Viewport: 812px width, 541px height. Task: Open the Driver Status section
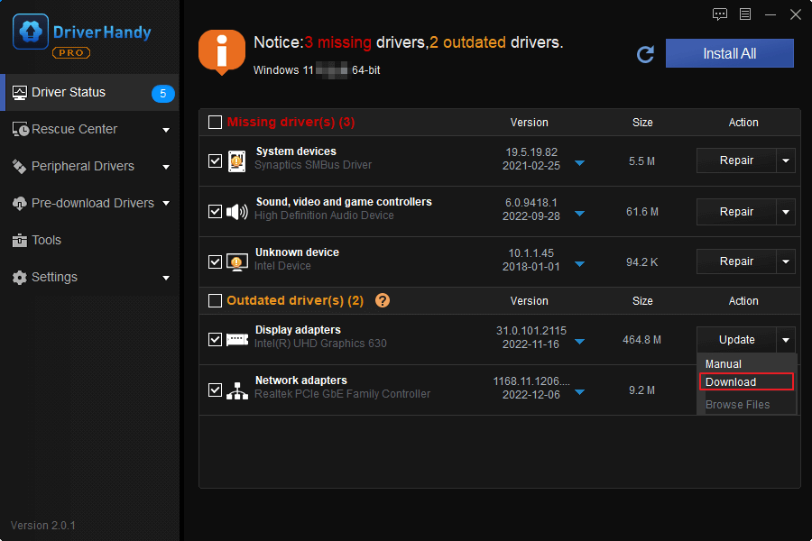point(89,93)
